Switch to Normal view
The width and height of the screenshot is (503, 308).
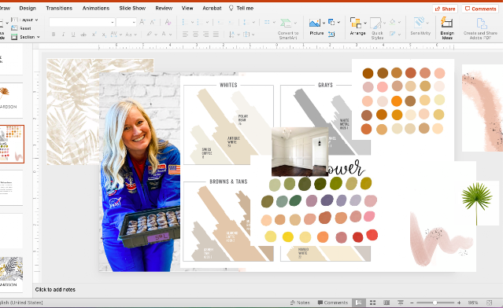pyautogui.click(x=359, y=302)
